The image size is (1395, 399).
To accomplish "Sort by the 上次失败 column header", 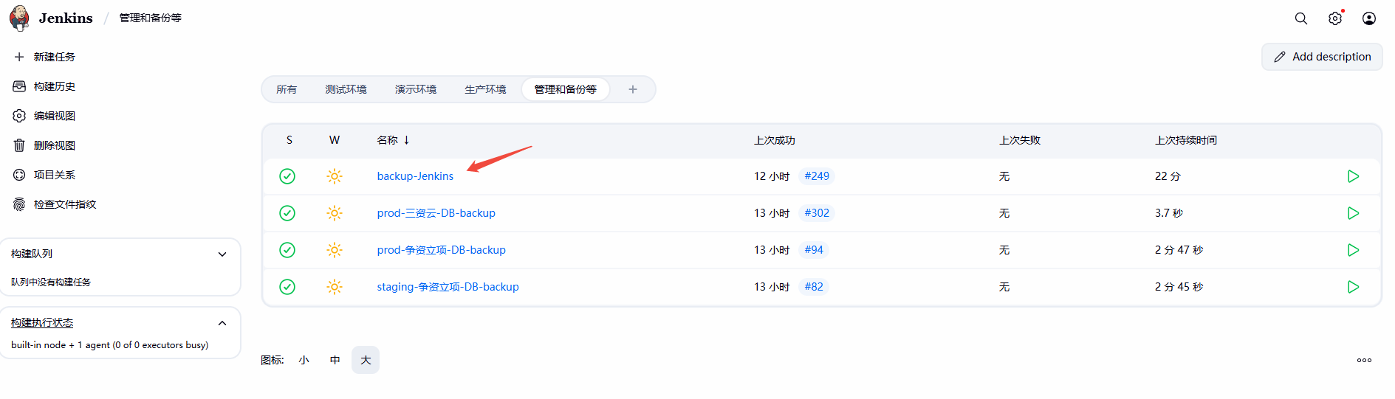I will click(x=1020, y=140).
